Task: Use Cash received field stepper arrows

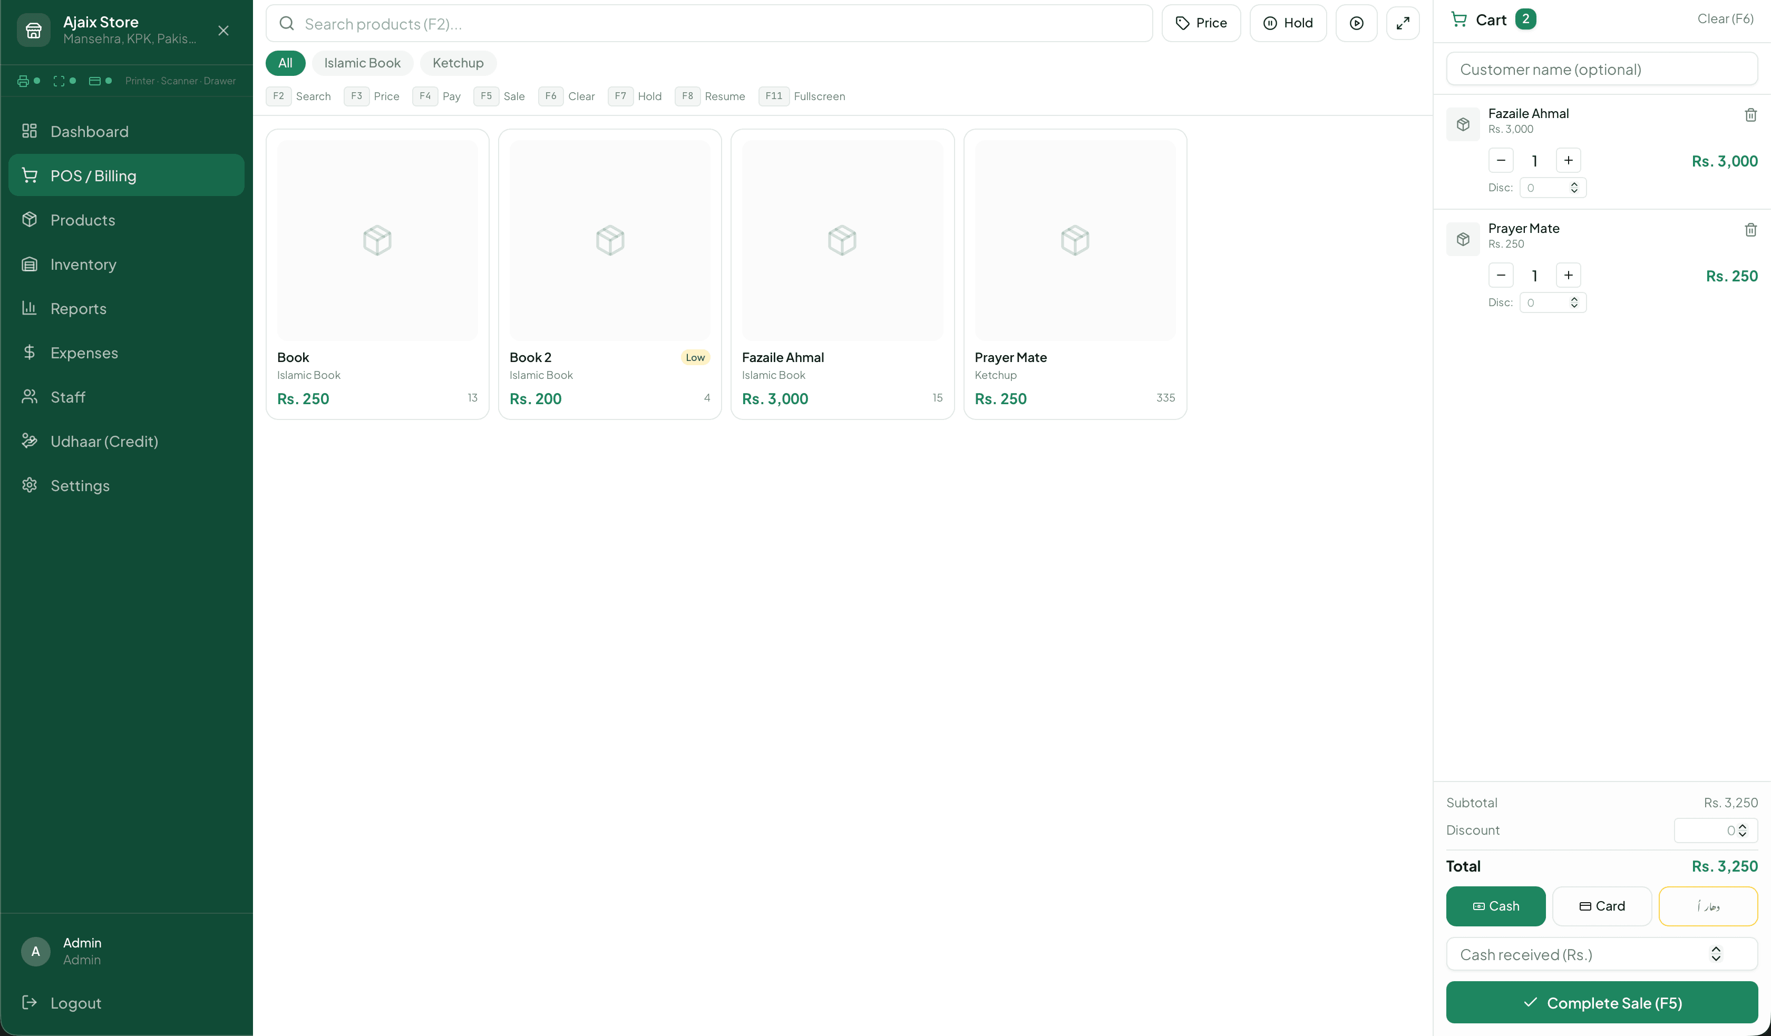Action: [x=1716, y=954]
